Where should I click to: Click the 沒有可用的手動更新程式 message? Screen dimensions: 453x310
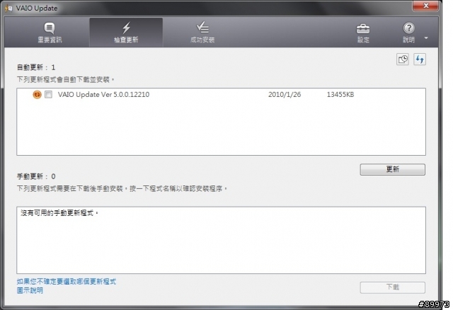(x=59, y=213)
